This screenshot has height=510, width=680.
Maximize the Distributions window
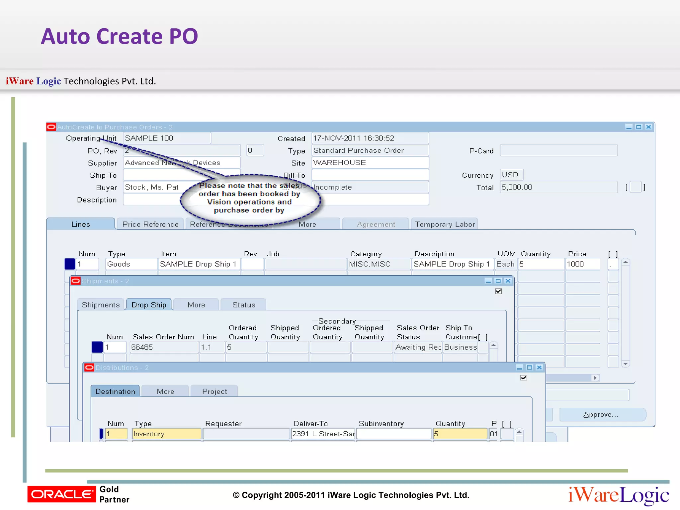click(x=530, y=368)
